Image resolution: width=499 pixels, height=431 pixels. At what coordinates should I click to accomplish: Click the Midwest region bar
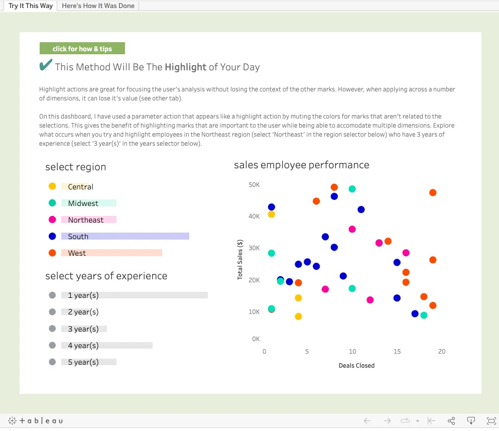(x=89, y=203)
